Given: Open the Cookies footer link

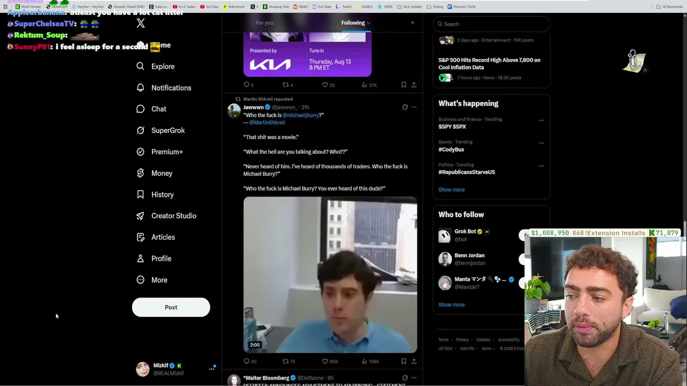Looking at the screenshot, I should [x=483, y=340].
